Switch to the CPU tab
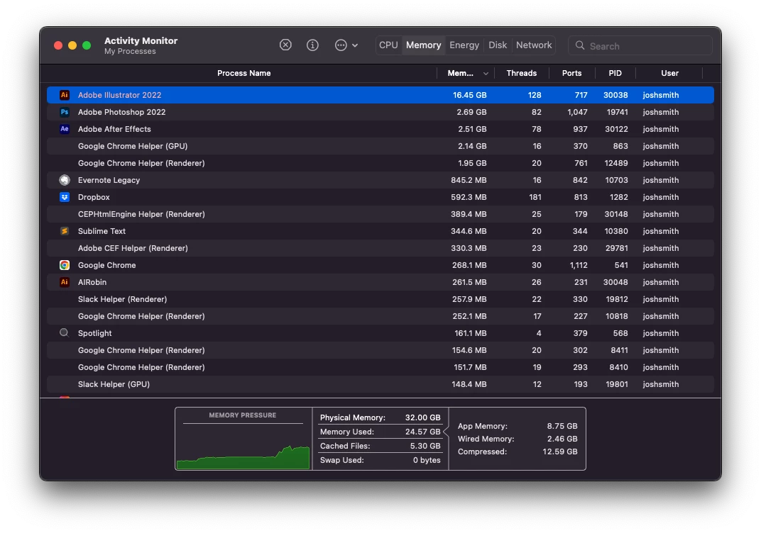The width and height of the screenshot is (761, 533). pos(388,45)
